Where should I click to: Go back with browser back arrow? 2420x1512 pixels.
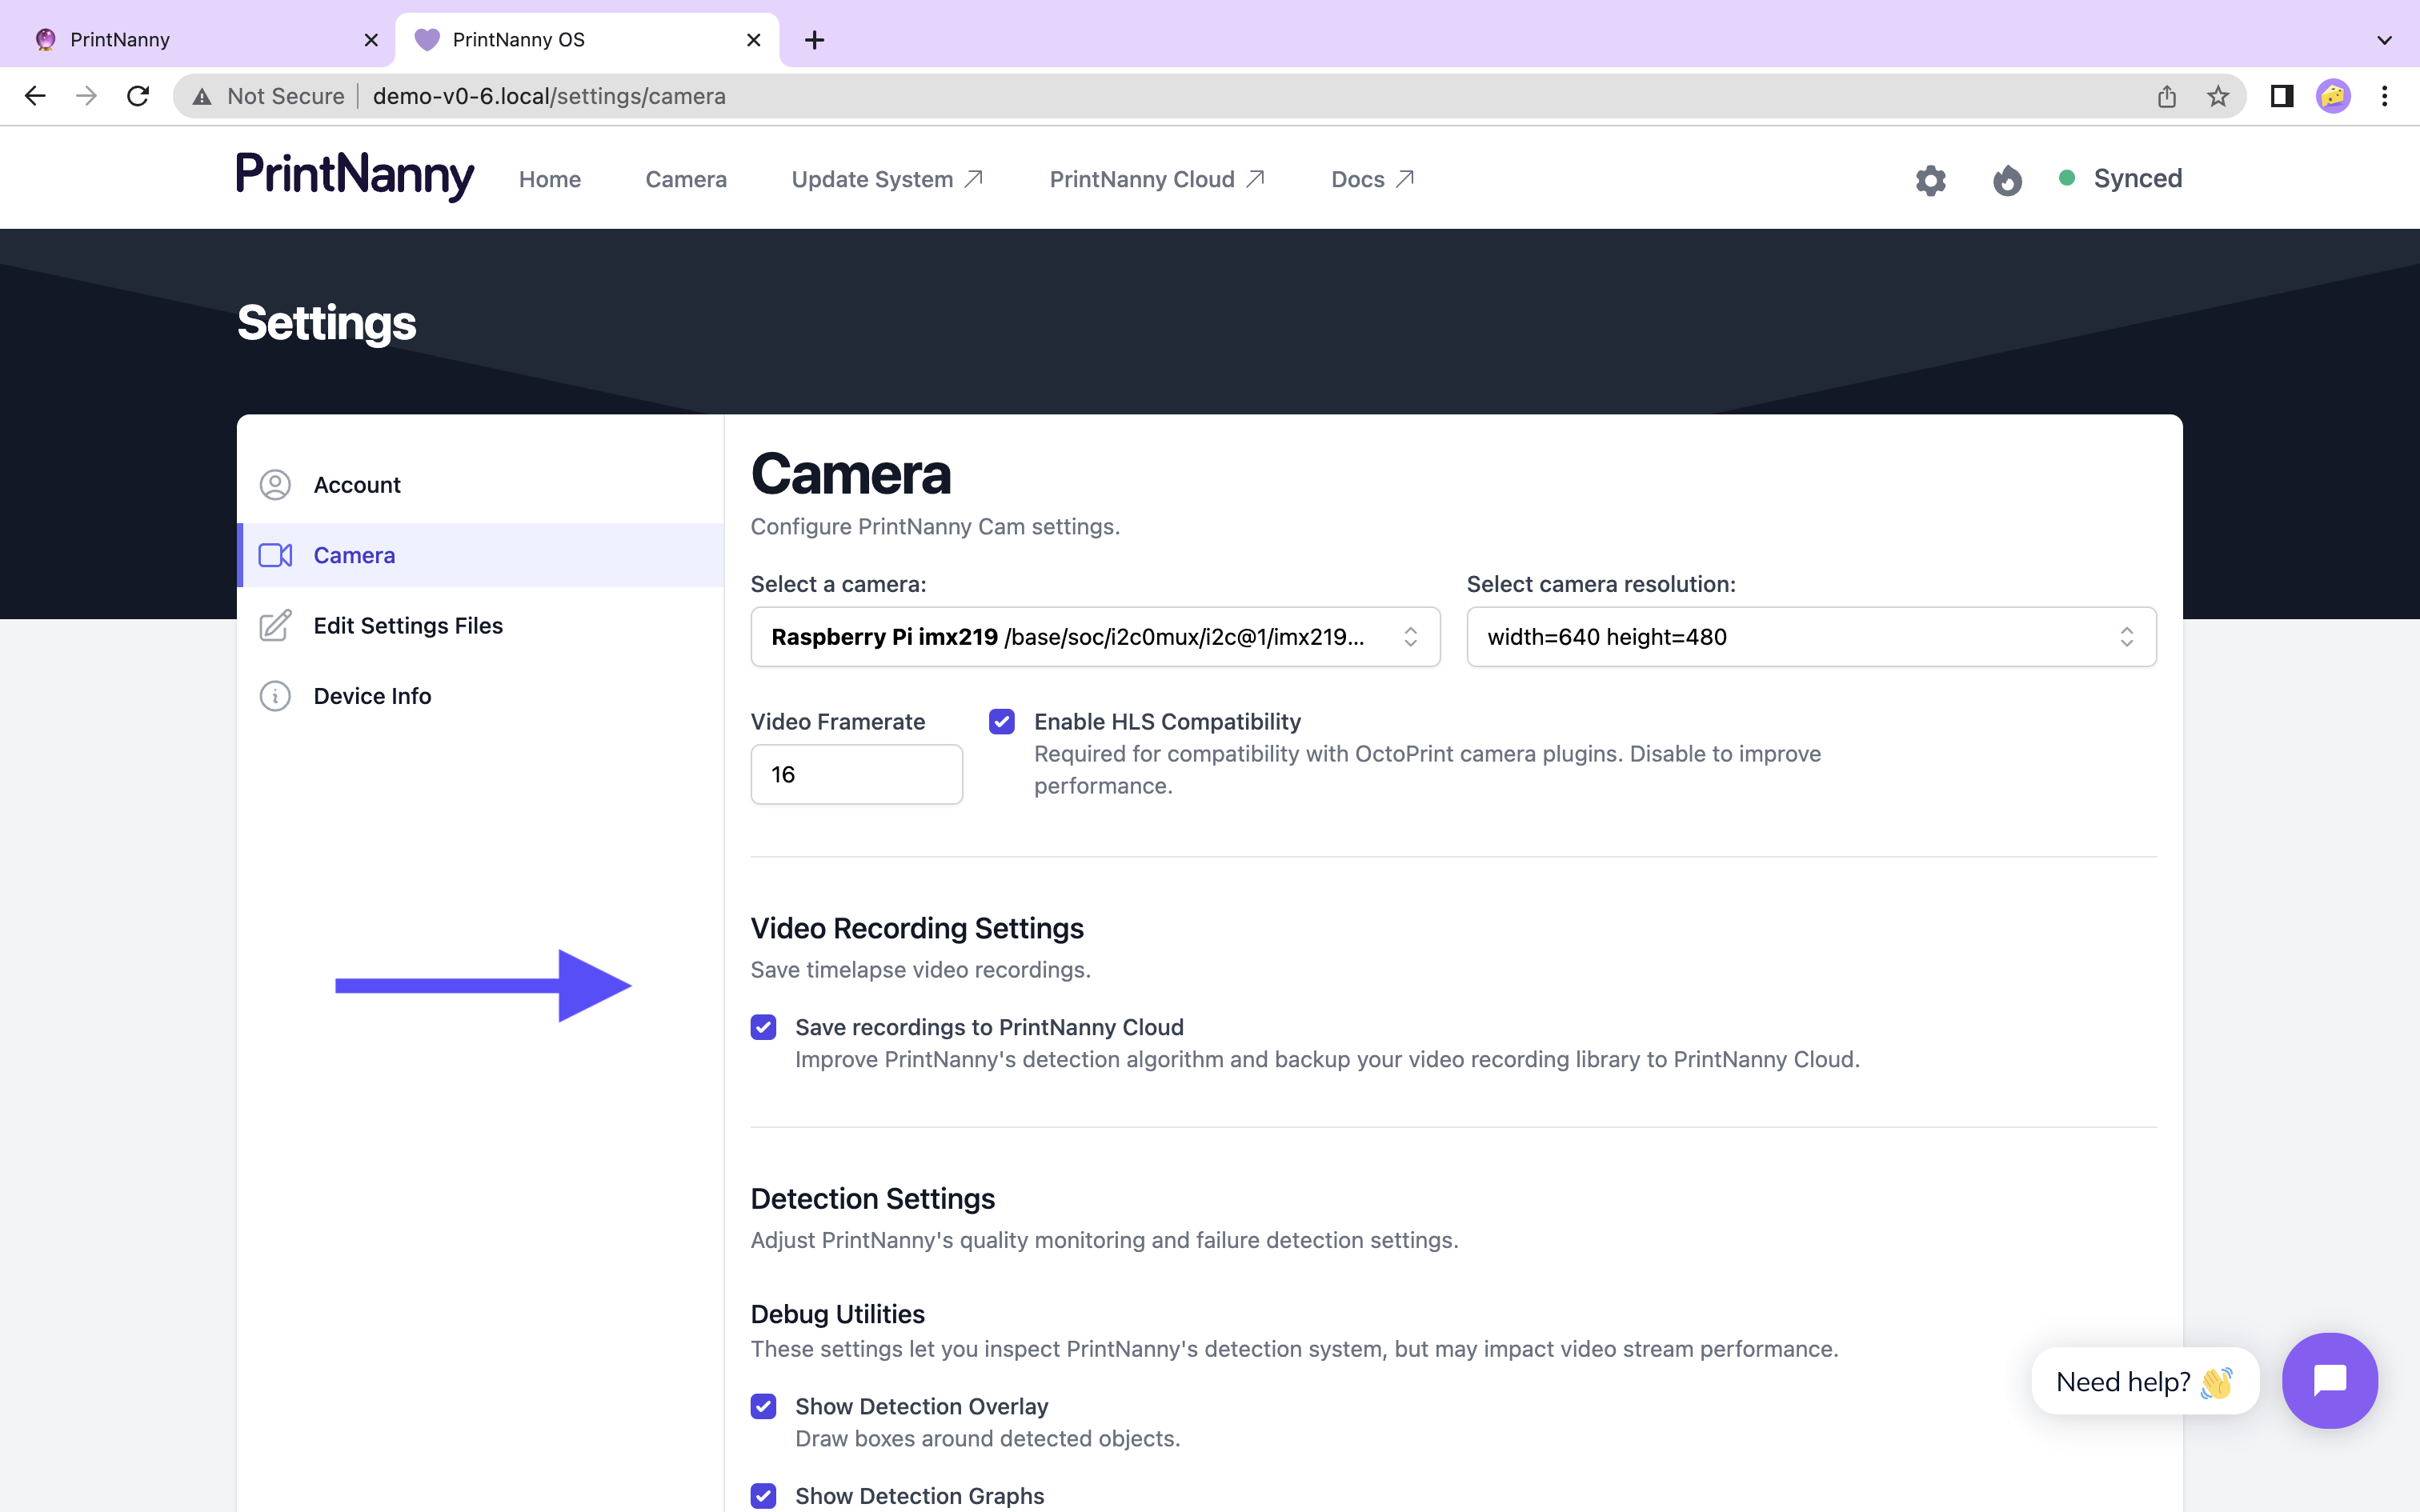click(35, 96)
